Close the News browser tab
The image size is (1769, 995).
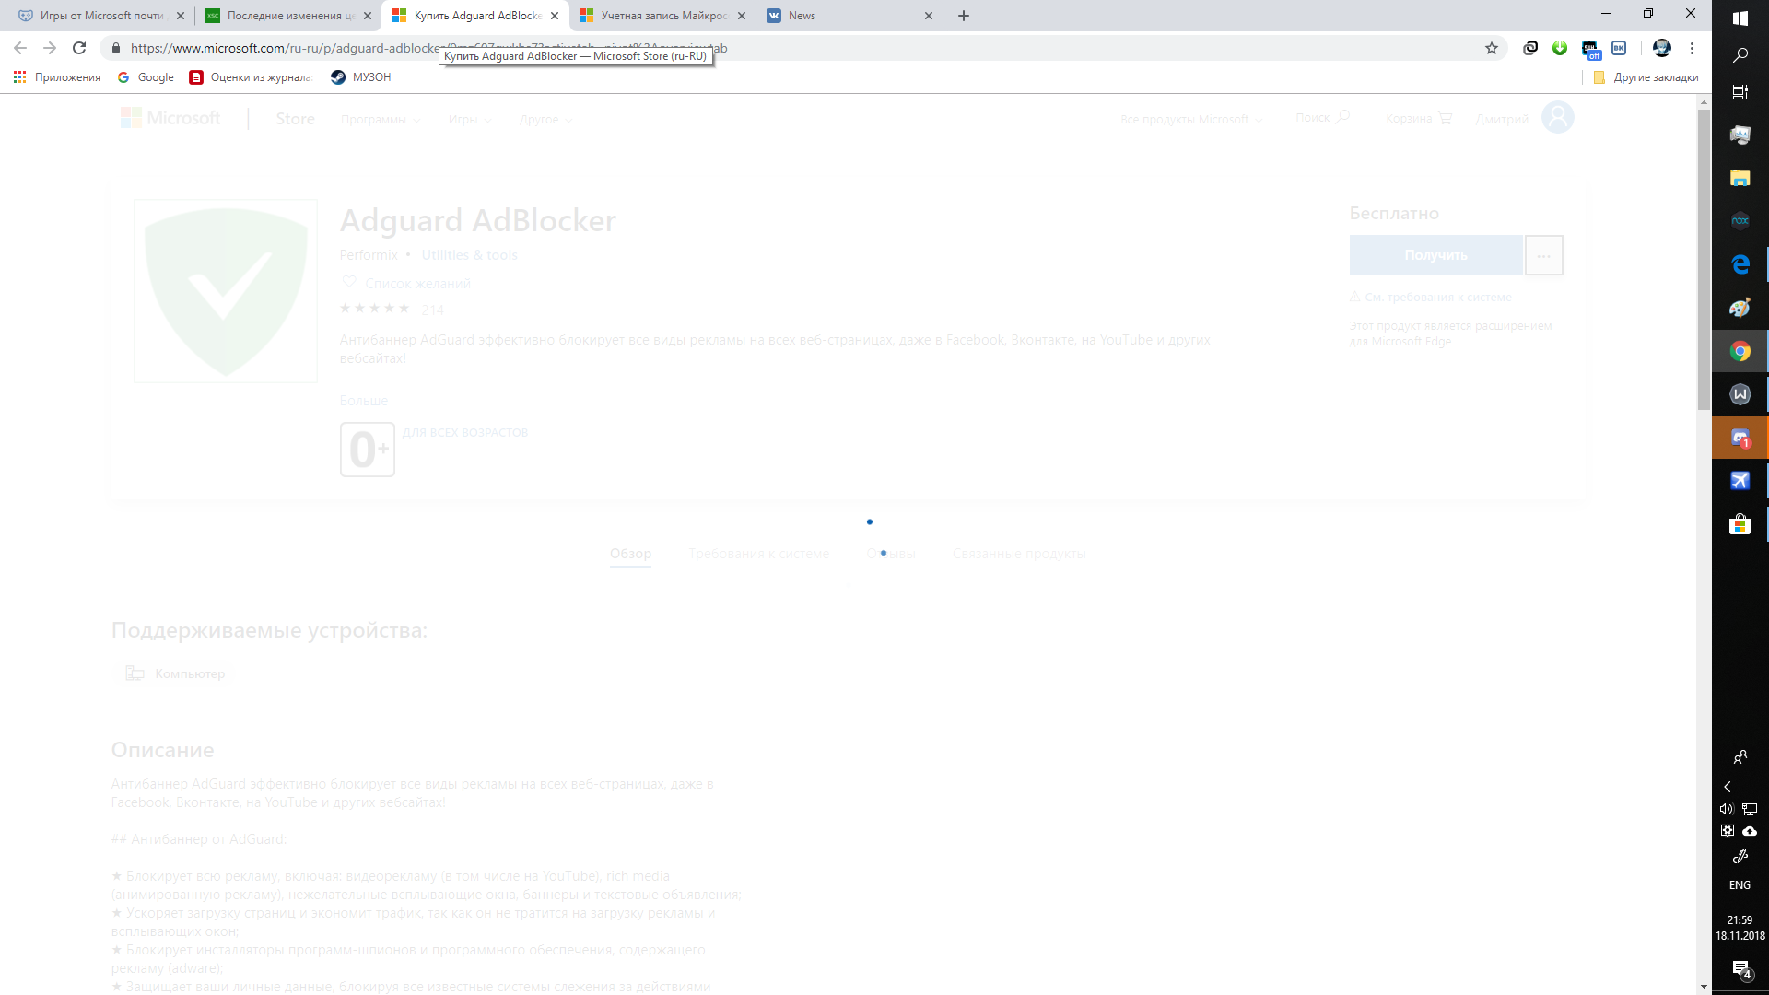pyautogui.click(x=928, y=16)
